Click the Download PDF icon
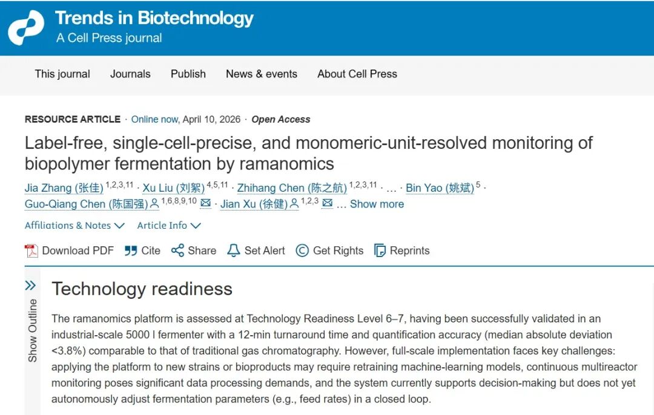The height and width of the screenshot is (415, 654). tap(31, 250)
